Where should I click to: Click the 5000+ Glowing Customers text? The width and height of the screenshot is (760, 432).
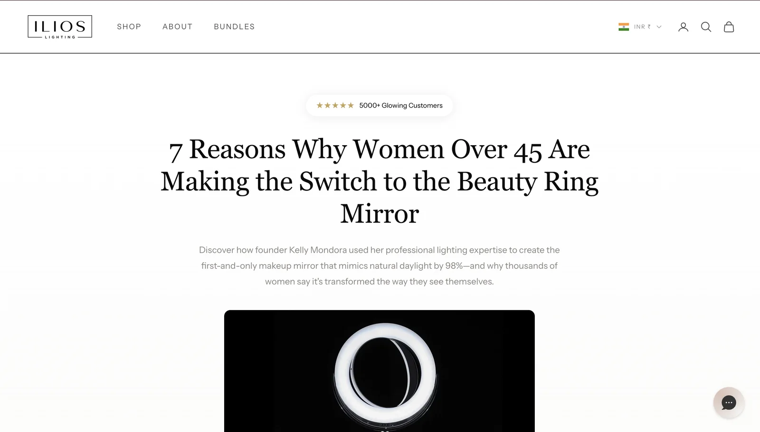click(x=401, y=105)
